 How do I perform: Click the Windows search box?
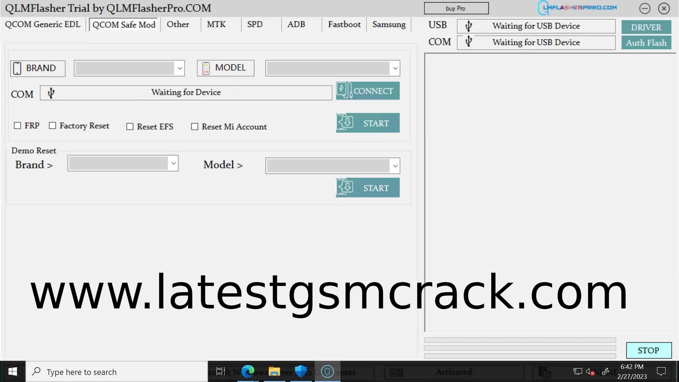117,372
